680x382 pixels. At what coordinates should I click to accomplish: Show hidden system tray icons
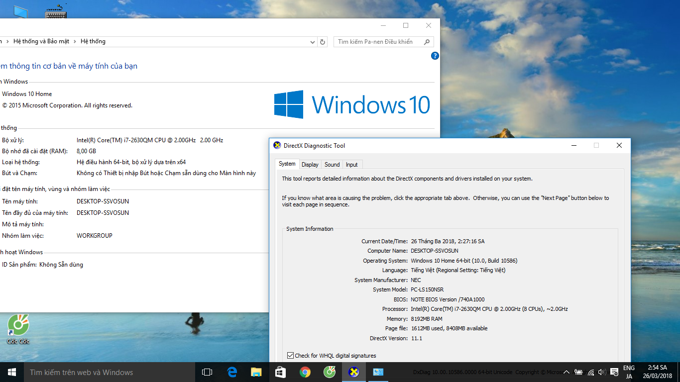(x=567, y=372)
